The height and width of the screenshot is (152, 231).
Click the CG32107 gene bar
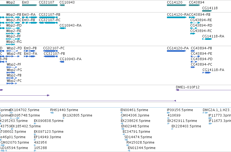point(48,5)
